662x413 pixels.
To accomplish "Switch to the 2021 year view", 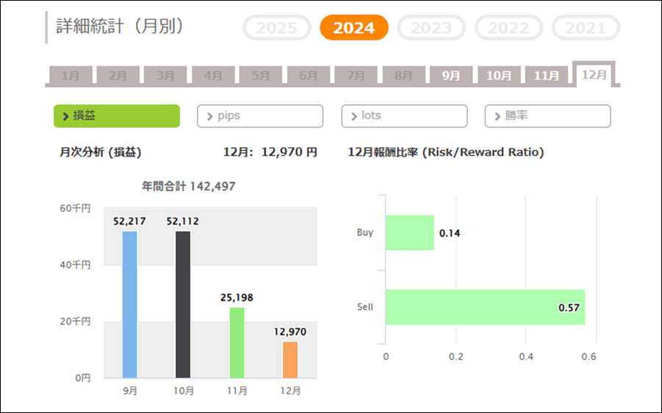I will click(x=586, y=28).
